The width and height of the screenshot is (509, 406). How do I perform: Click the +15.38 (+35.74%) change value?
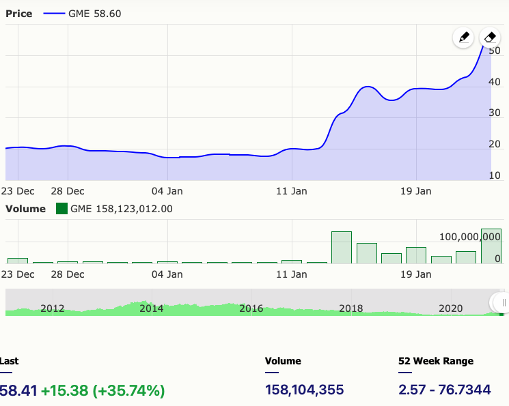tap(103, 390)
